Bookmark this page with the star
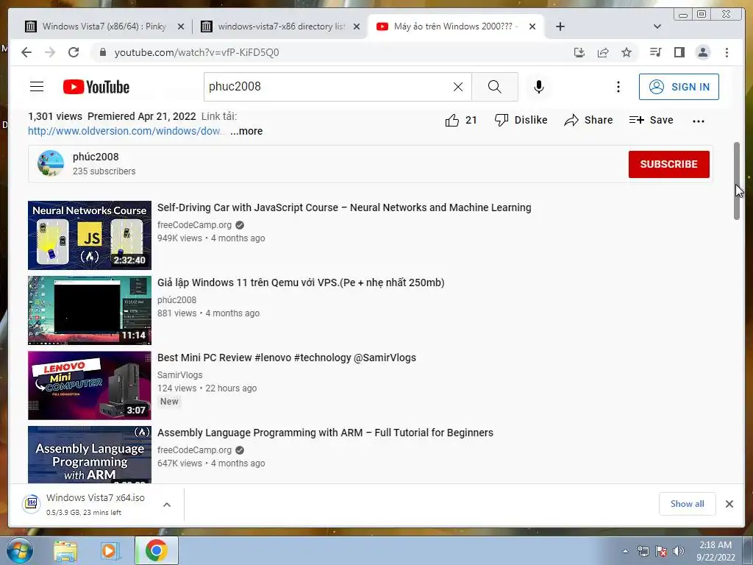This screenshot has height=565, width=753. click(x=627, y=52)
